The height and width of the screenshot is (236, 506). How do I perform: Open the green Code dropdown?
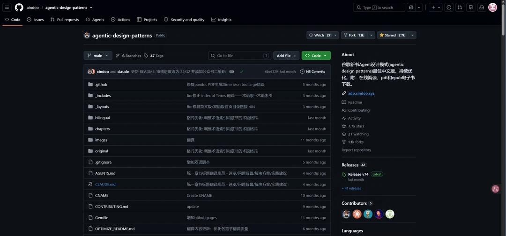coord(316,56)
